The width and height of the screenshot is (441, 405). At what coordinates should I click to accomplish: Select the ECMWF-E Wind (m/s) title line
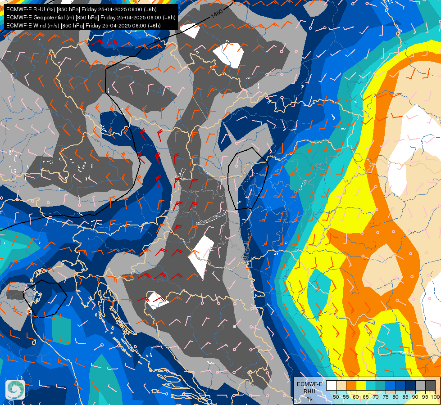coord(83,26)
